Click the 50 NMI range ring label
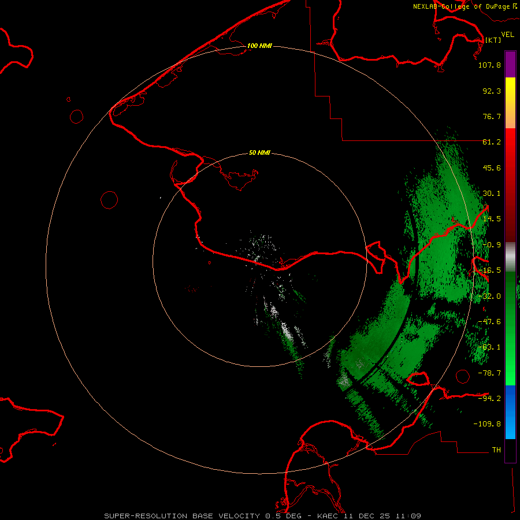 point(259,153)
